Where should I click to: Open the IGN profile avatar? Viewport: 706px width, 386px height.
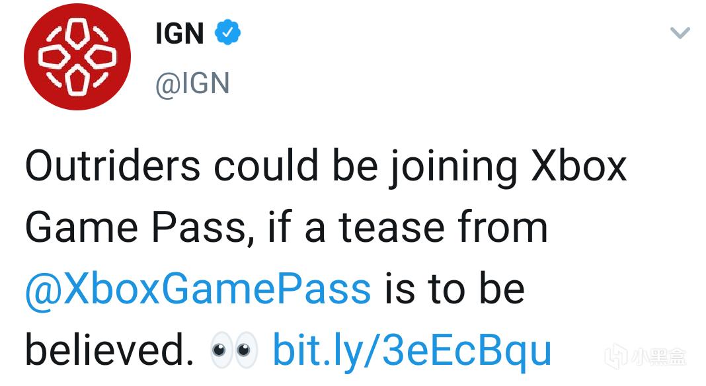click(x=77, y=57)
